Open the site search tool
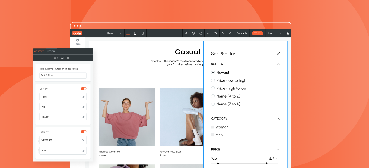Viewport: 369px width, 168px height. 186,33
